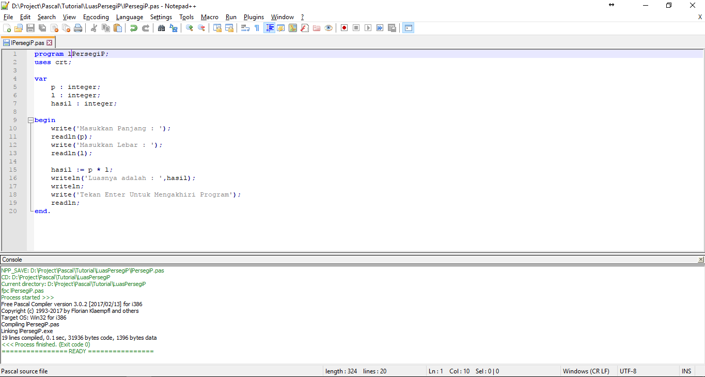Click the macro Playback toolbar icon
Image resolution: width=705 pixels, height=377 pixels.
coord(368,28)
